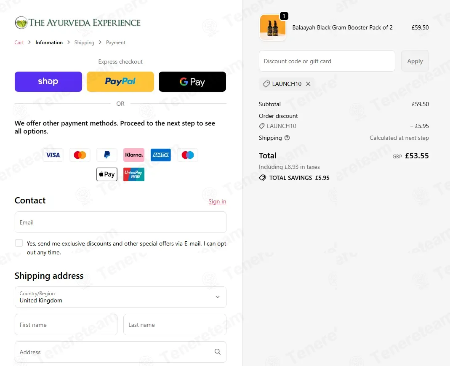This screenshot has height=366, width=450.
Task: Open the Shipping help question icon
Action: (x=287, y=138)
